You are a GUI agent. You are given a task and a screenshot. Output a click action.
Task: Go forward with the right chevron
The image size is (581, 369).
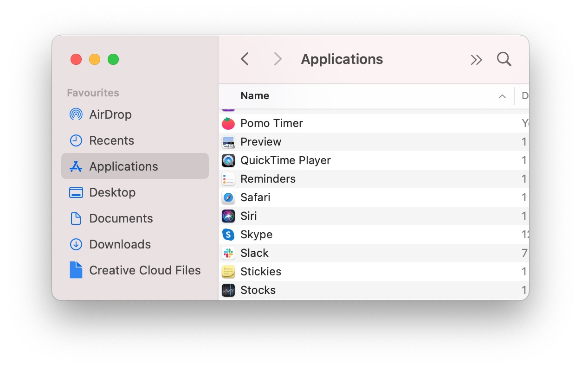coord(278,59)
